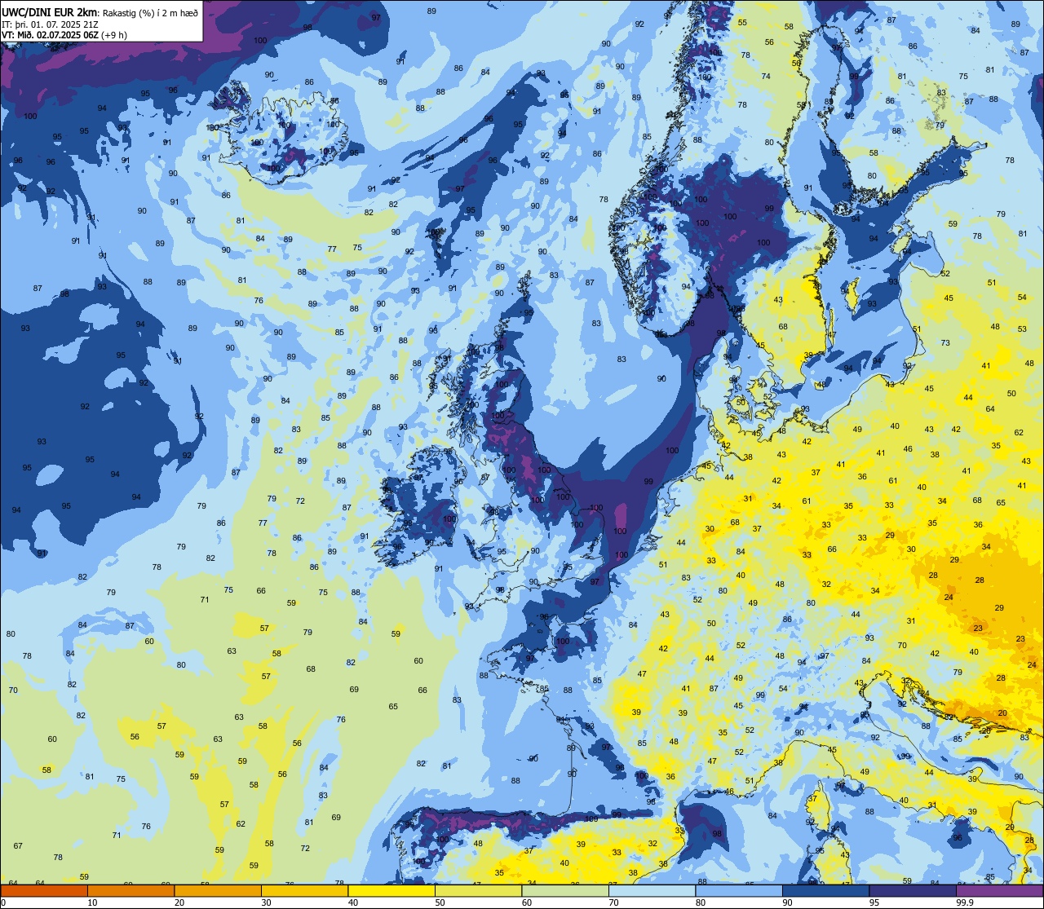Click the pale green 60–70 % legend swatch

[x=565, y=891]
